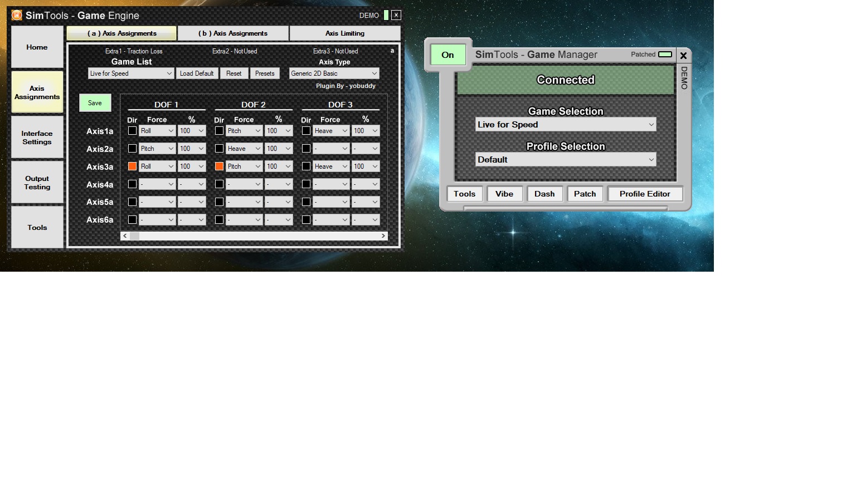The width and height of the screenshot is (856, 481).
Task: Click the DOF 3 column header
Action: (341, 105)
